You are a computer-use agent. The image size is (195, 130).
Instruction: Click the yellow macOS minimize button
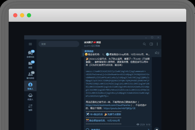(x=22, y=15)
